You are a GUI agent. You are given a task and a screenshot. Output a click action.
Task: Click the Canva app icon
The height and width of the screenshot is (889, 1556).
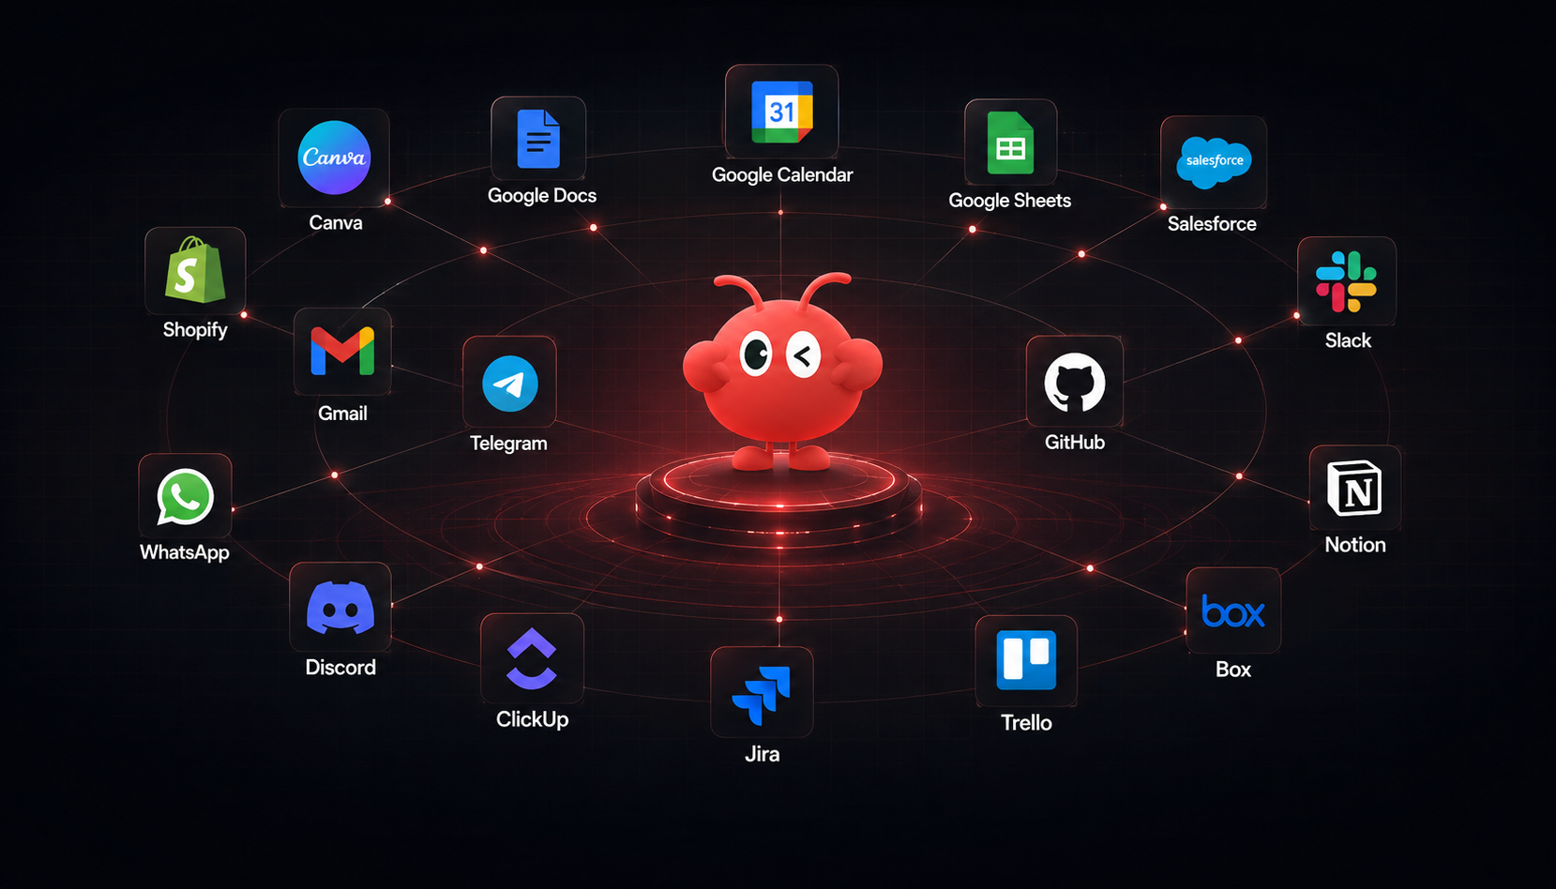coord(334,158)
